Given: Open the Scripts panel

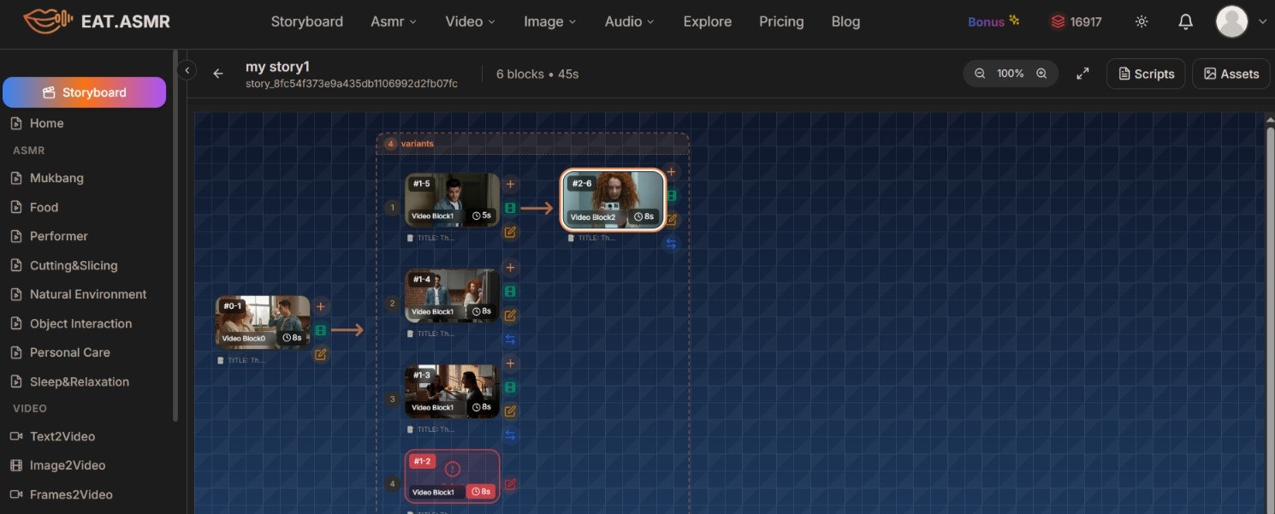Looking at the screenshot, I should (x=1146, y=74).
